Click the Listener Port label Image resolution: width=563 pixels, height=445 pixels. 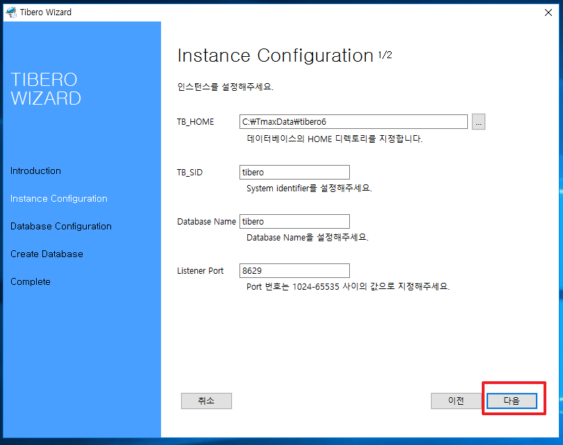pyautogui.click(x=201, y=271)
